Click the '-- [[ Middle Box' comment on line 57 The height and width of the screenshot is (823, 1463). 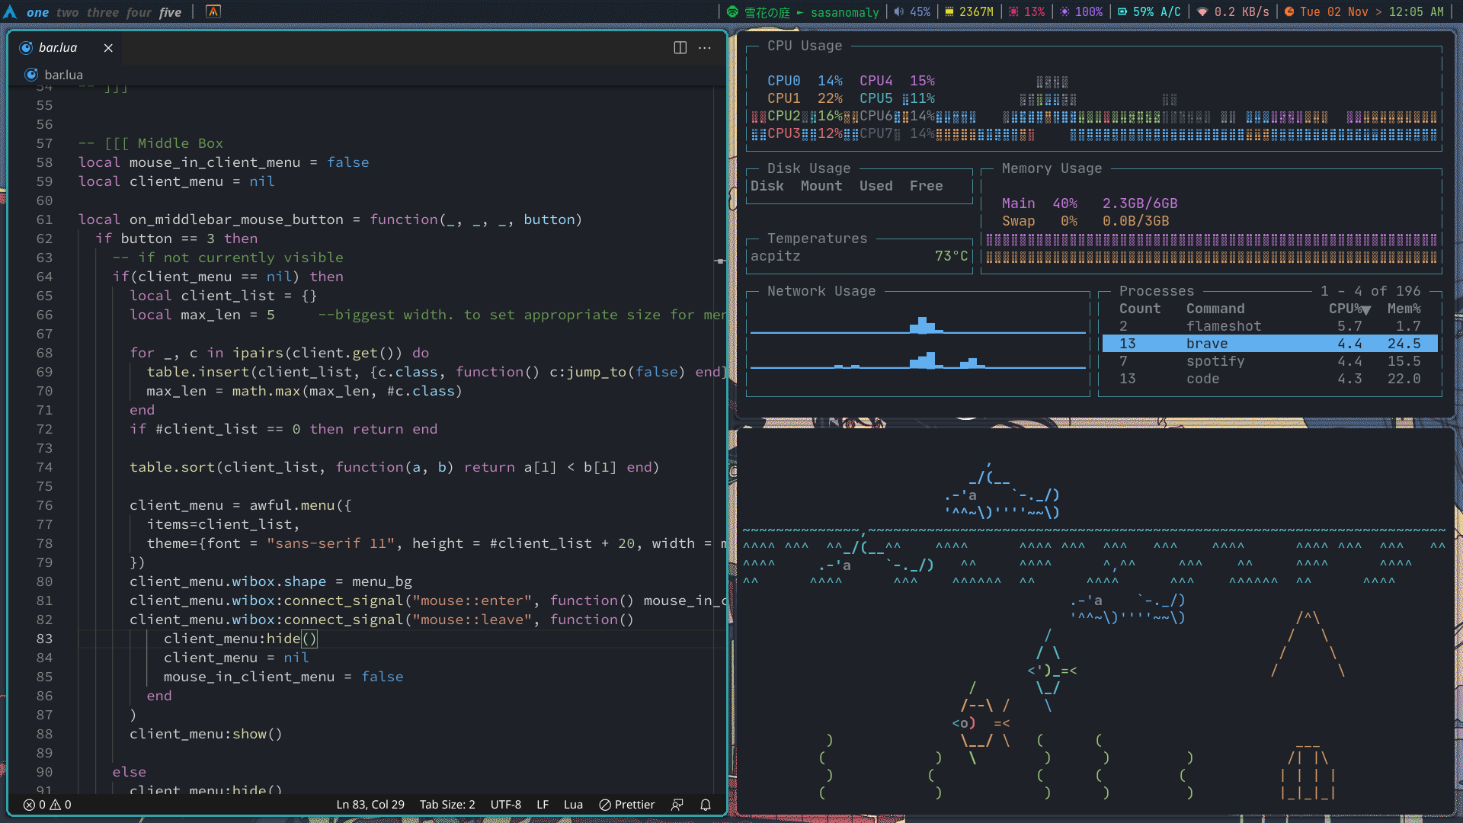coord(151,143)
